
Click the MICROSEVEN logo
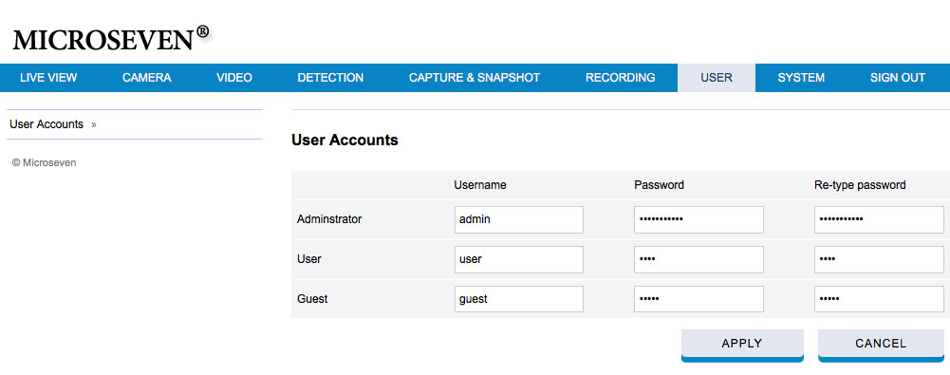[111, 39]
